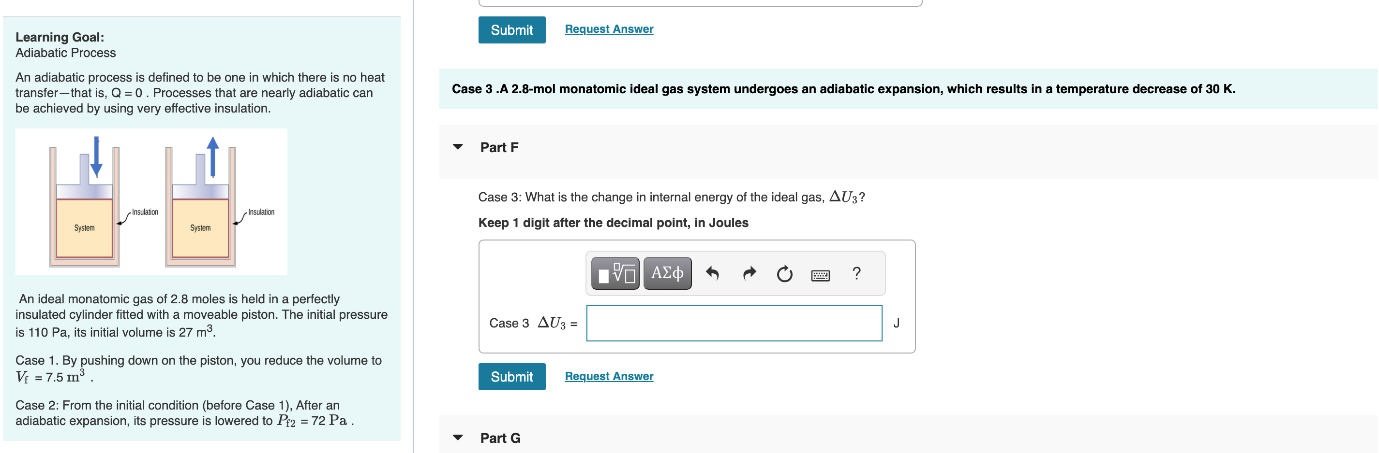Redo the equation edit
This screenshot has width=1379, height=453.
point(749,273)
